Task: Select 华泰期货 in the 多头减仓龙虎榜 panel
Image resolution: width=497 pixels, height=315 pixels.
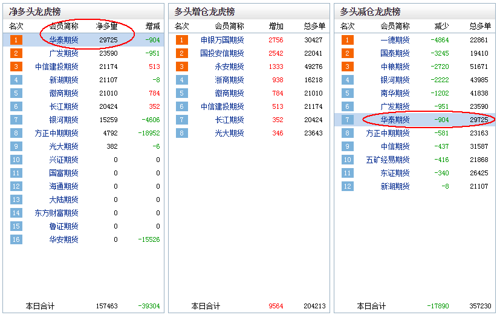Action: pyautogui.click(x=395, y=120)
